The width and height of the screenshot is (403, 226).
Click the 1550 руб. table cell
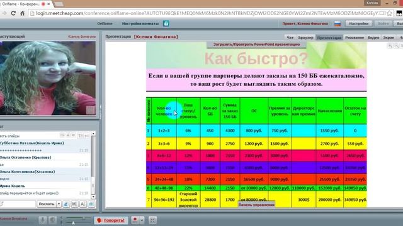click(x=329, y=131)
